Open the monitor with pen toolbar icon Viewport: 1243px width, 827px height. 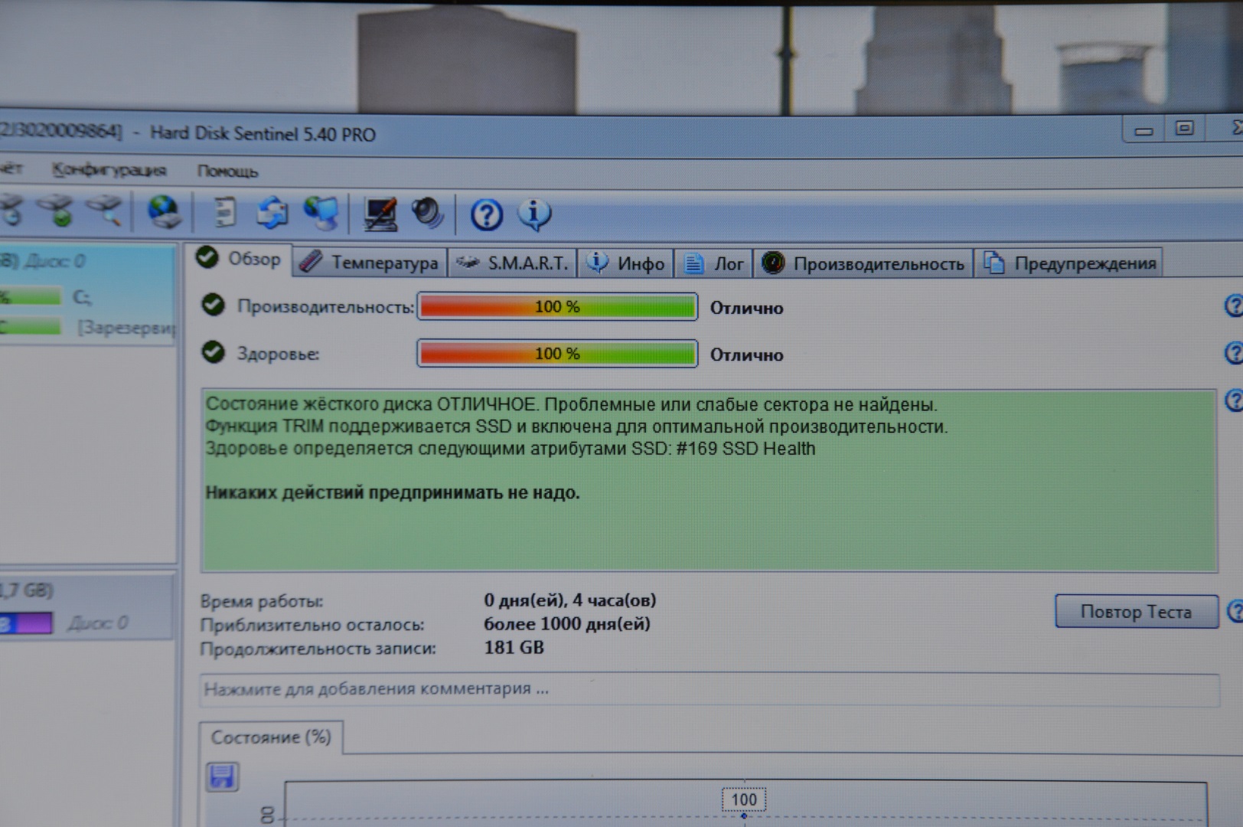pyautogui.click(x=380, y=214)
